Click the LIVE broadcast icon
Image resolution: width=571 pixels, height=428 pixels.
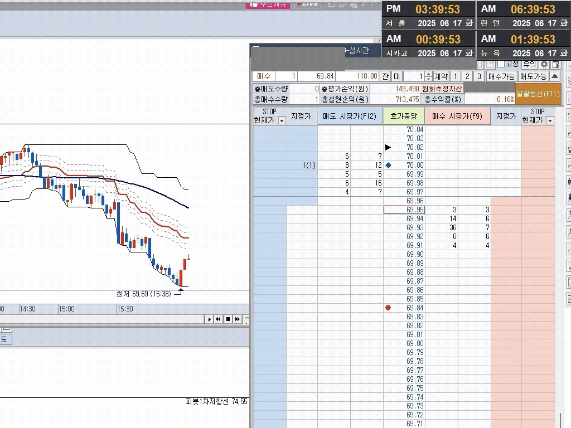coord(307,4)
